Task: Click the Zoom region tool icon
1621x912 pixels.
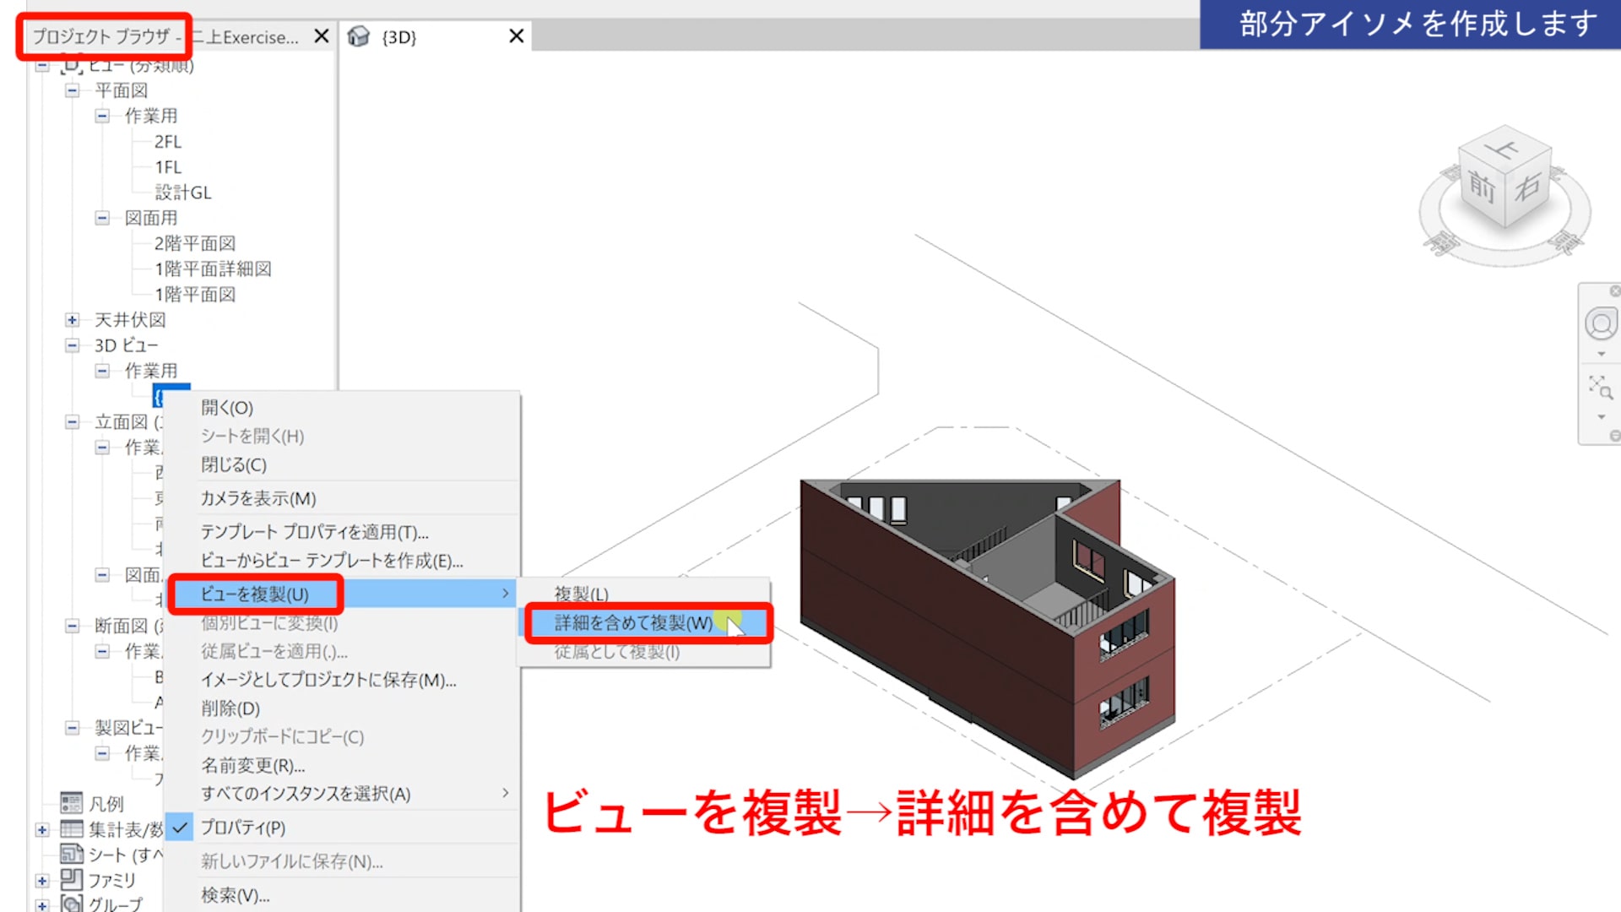Action: [1600, 388]
